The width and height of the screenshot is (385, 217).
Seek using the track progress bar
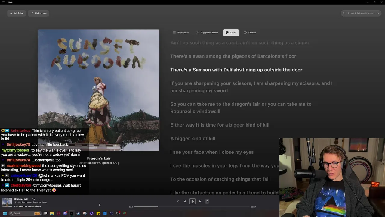192,207
